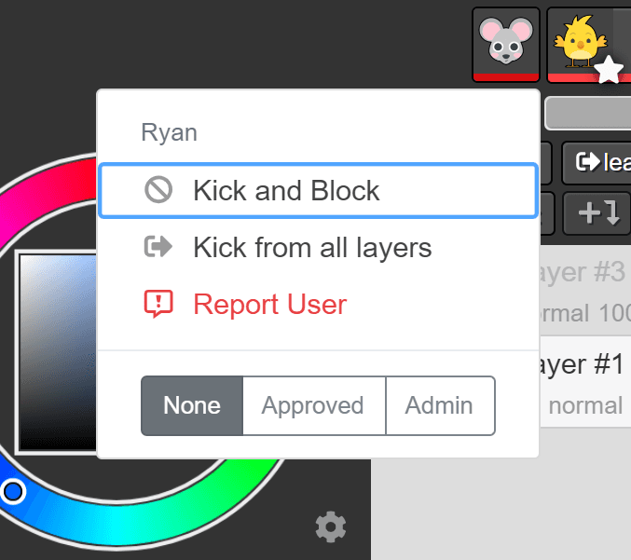Click the ban icon beside Kick and Block

(158, 191)
